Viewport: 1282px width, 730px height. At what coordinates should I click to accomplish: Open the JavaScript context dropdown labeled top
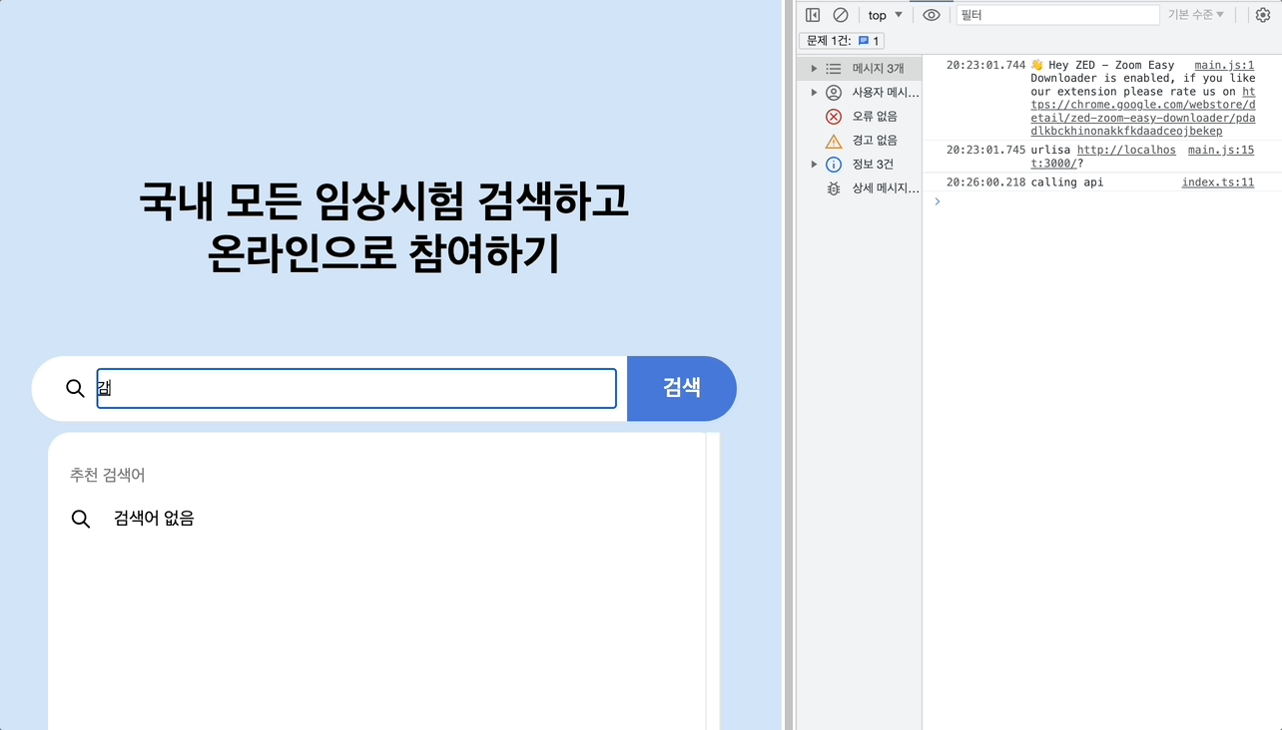pyautogui.click(x=883, y=14)
